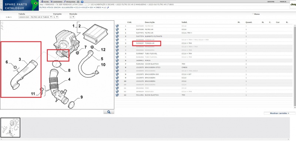This screenshot has height=142, width=296.
Task: Click the parts list vertical scrollbar
Action: click(295, 66)
